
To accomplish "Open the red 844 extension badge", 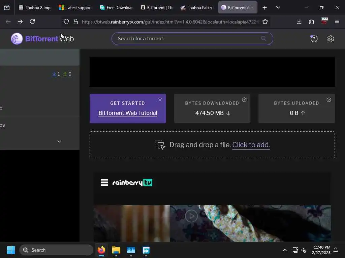I will [324, 21].
